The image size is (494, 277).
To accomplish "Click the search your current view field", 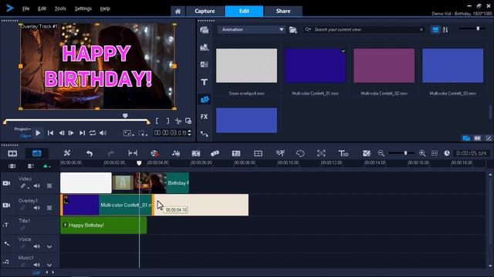I will [364, 29].
